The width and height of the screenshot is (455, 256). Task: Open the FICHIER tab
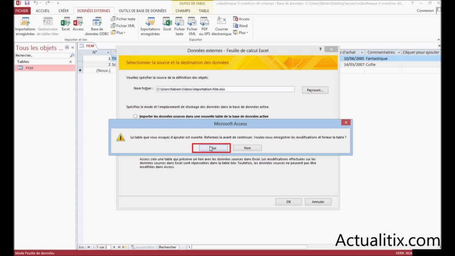click(22, 11)
